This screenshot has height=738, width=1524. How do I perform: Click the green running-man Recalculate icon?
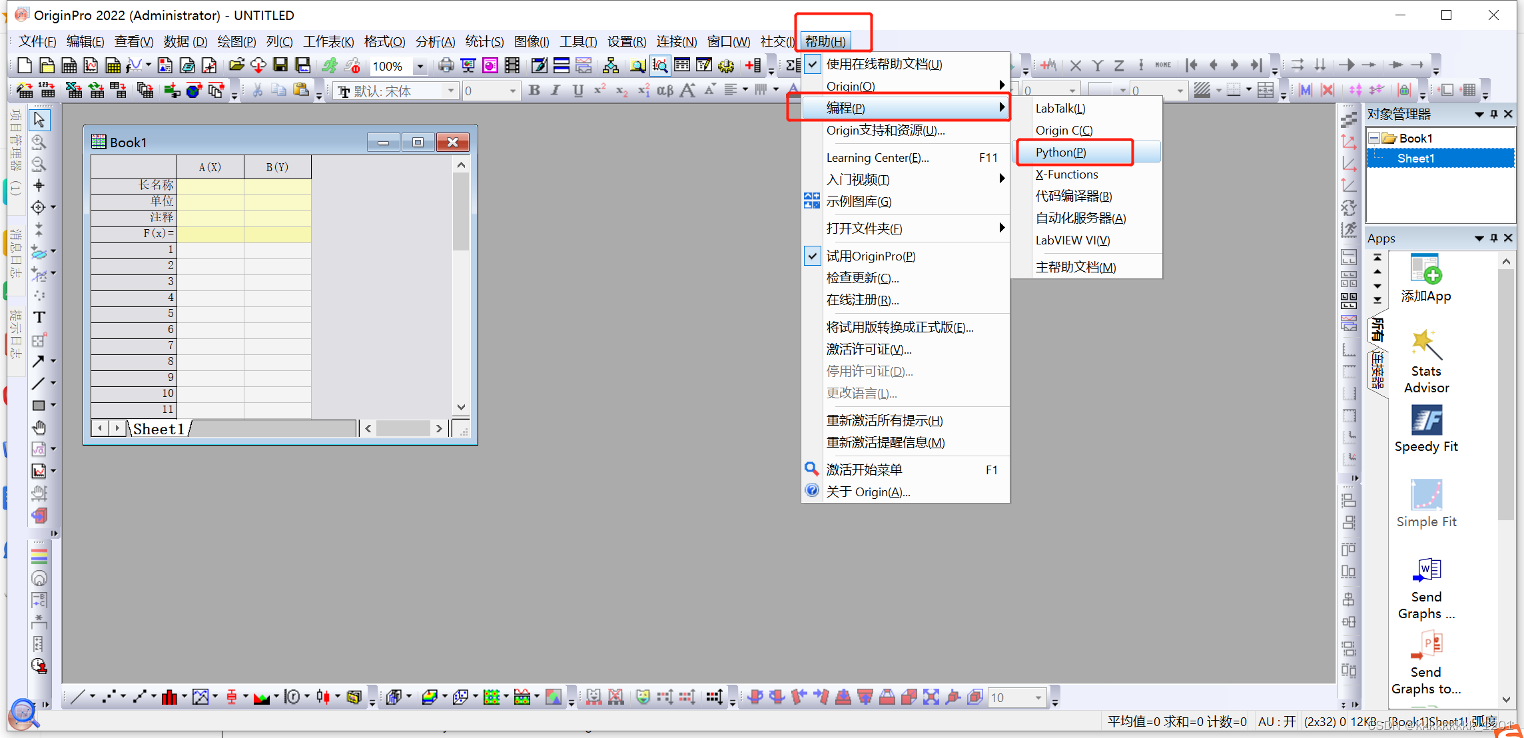(330, 65)
